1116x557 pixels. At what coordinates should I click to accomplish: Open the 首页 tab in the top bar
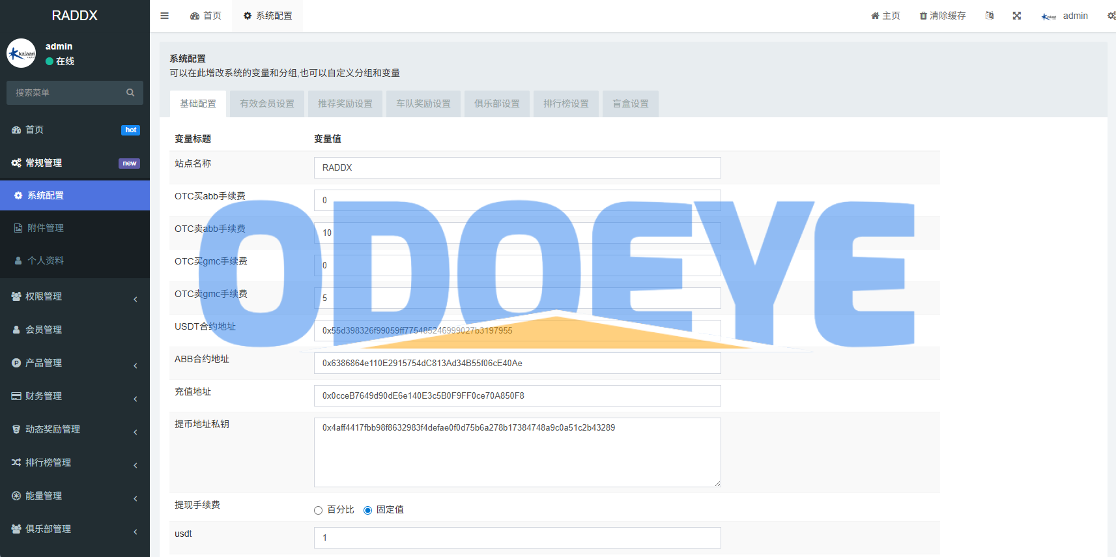(206, 16)
